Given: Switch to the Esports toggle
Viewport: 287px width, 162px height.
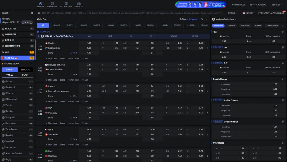Looking at the screenshot, I should 25,70.
